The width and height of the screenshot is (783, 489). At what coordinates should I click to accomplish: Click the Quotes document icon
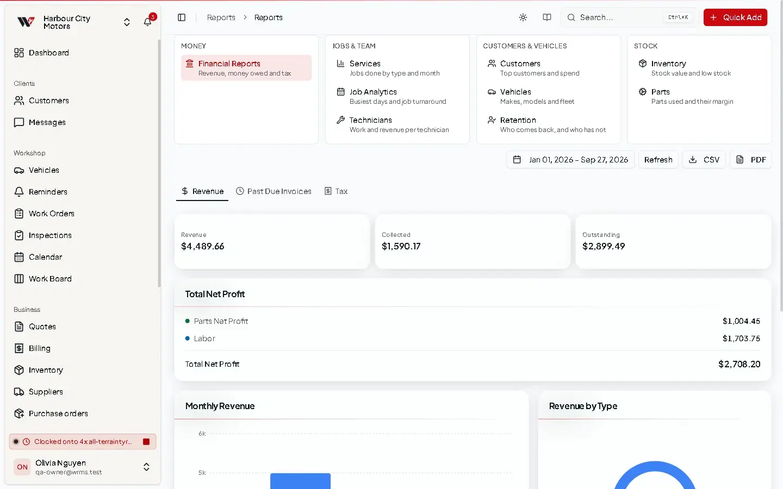(x=19, y=327)
